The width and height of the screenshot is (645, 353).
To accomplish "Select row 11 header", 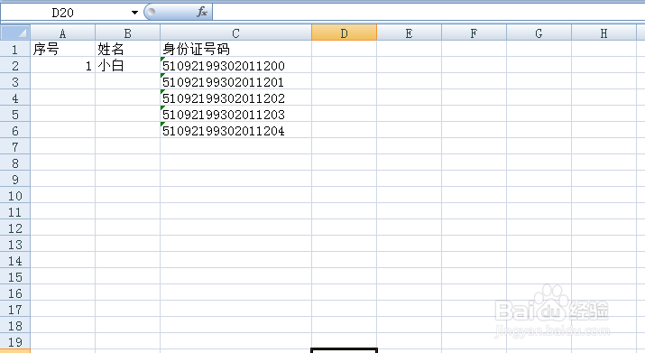I will point(15,212).
